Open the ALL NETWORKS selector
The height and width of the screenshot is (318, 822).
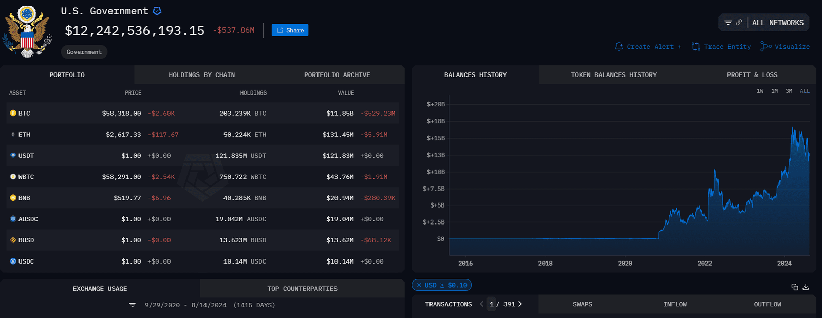[x=778, y=23]
